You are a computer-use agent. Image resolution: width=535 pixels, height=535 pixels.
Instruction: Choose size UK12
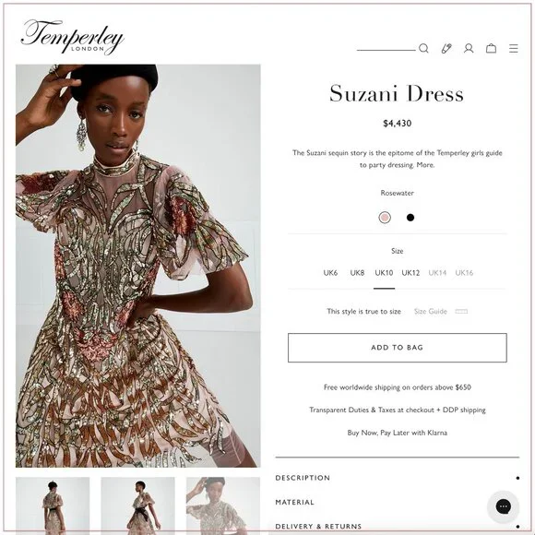coord(410,273)
